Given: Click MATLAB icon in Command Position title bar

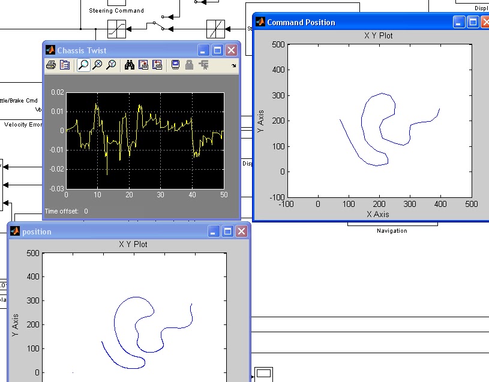Looking at the screenshot, I should tap(260, 22).
